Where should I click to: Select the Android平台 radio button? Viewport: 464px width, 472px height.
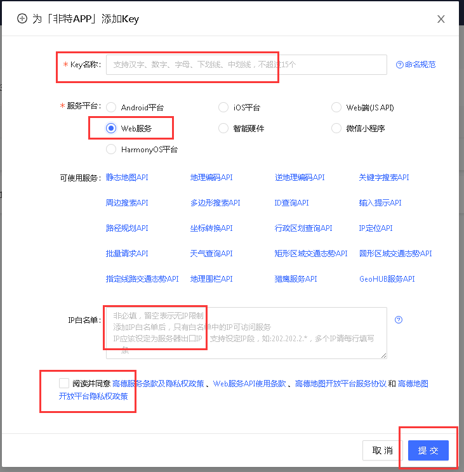click(x=111, y=108)
